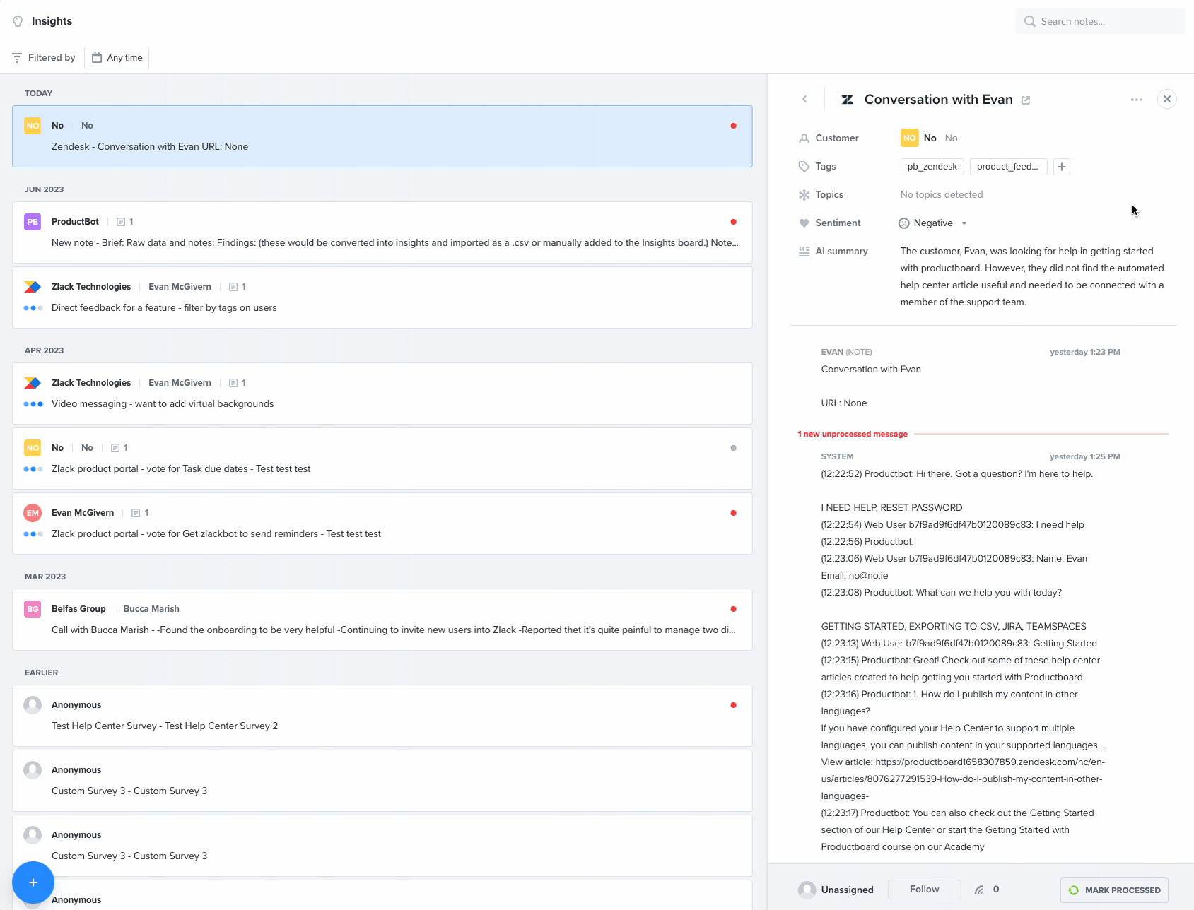Open the Negative sentiment dropdown
Screen dimensions: 1194x910
[x=933, y=223]
